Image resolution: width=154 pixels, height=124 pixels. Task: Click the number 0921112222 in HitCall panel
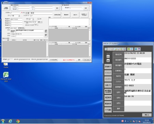pyautogui.click(x=130, y=58)
